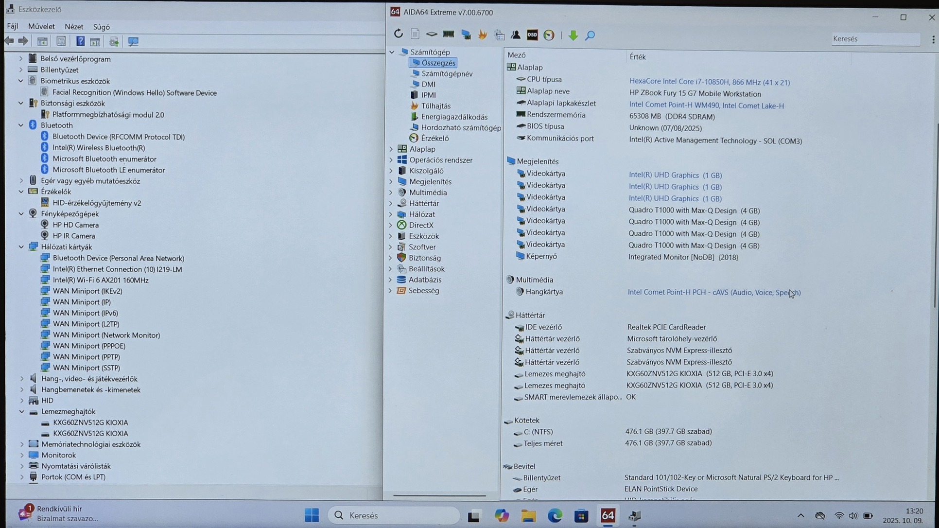
Task: Open the Nézet menu
Action: [74, 27]
